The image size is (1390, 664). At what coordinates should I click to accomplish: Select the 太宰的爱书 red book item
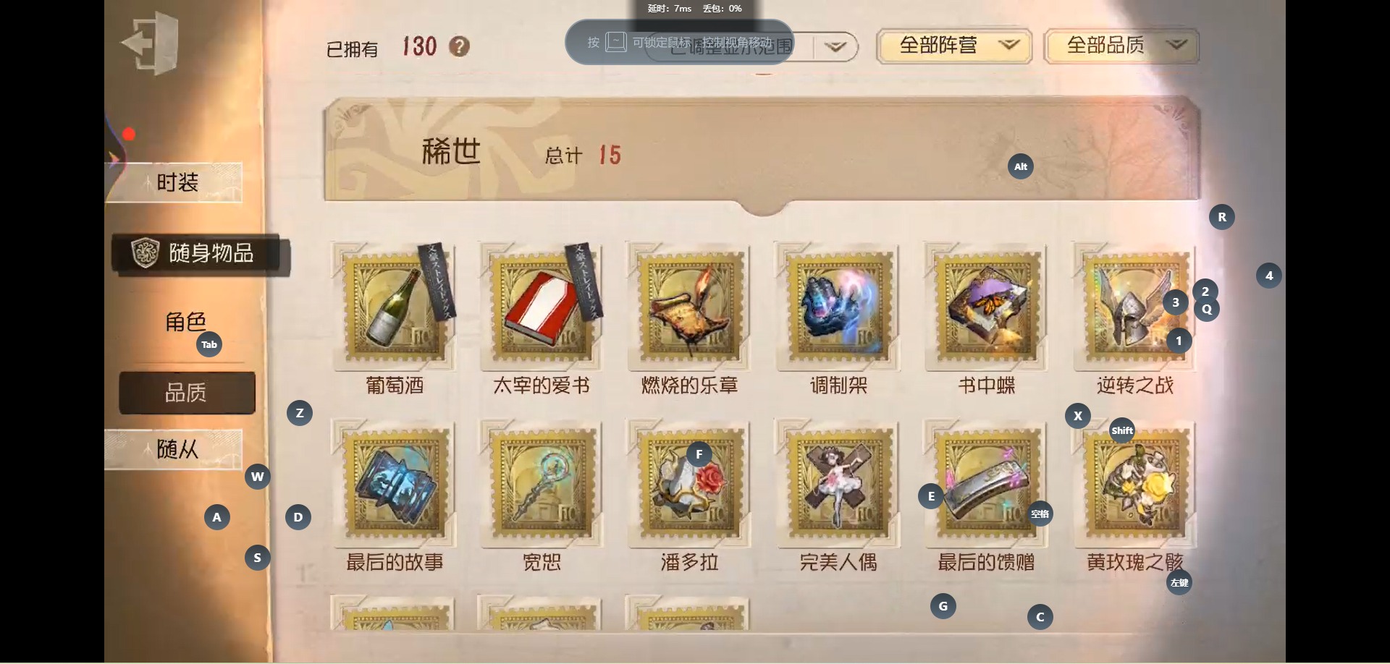[542, 307]
